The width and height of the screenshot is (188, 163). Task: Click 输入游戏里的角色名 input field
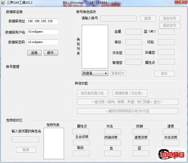[x=25, y=139]
